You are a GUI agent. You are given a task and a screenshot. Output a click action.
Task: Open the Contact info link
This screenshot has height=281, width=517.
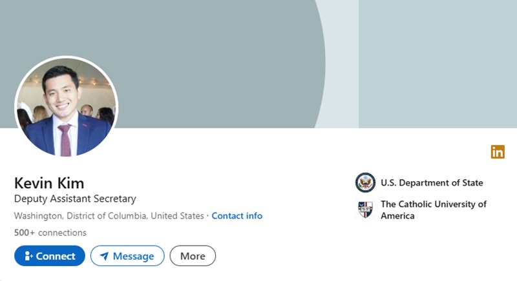pyautogui.click(x=237, y=216)
